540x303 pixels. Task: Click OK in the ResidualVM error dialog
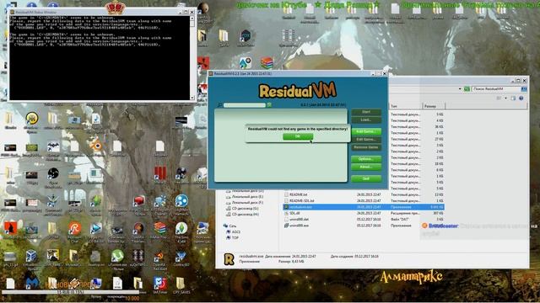[x=298, y=136]
